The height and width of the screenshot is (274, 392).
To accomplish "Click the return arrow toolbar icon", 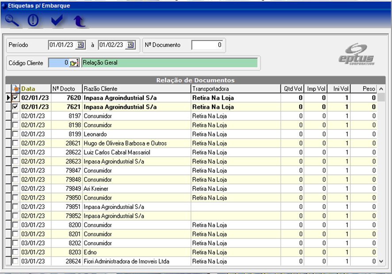I will point(79,21).
